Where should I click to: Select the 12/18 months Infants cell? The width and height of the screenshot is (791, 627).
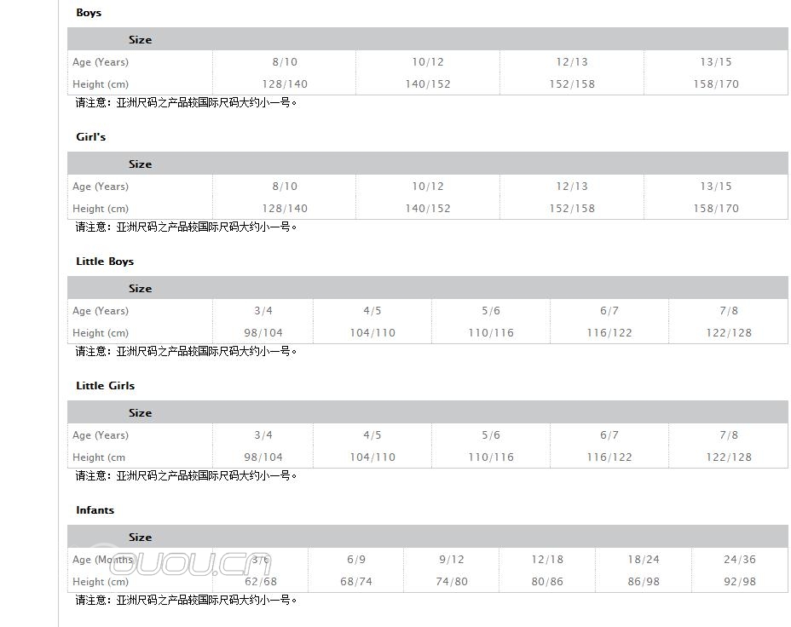click(547, 560)
